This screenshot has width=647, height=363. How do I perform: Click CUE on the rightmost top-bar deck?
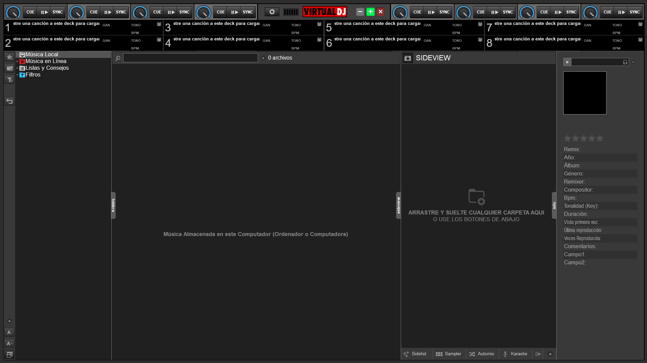click(608, 12)
